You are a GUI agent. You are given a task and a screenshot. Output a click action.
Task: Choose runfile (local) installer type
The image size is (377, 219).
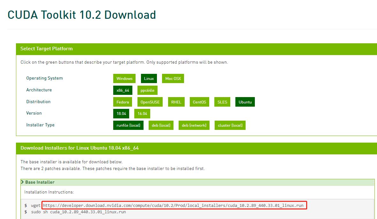(x=129, y=125)
